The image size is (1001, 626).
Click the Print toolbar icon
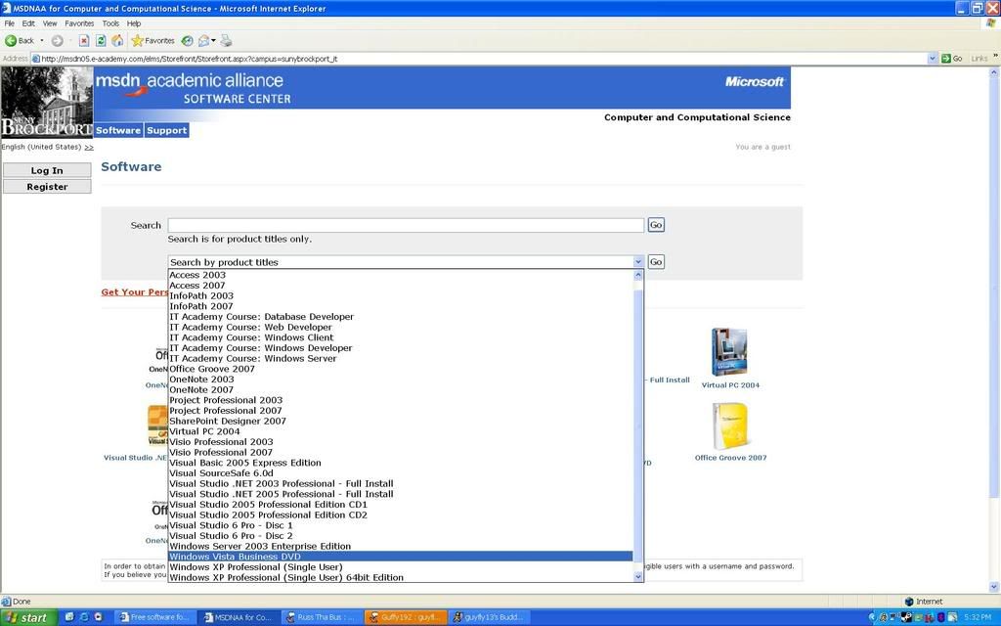coord(226,40)
